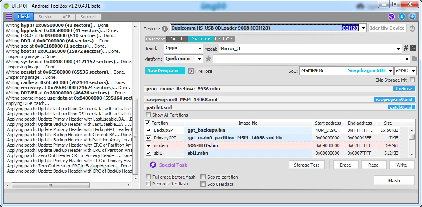
Task: Click the Special Task lightning icon
Action: (153, 165)
